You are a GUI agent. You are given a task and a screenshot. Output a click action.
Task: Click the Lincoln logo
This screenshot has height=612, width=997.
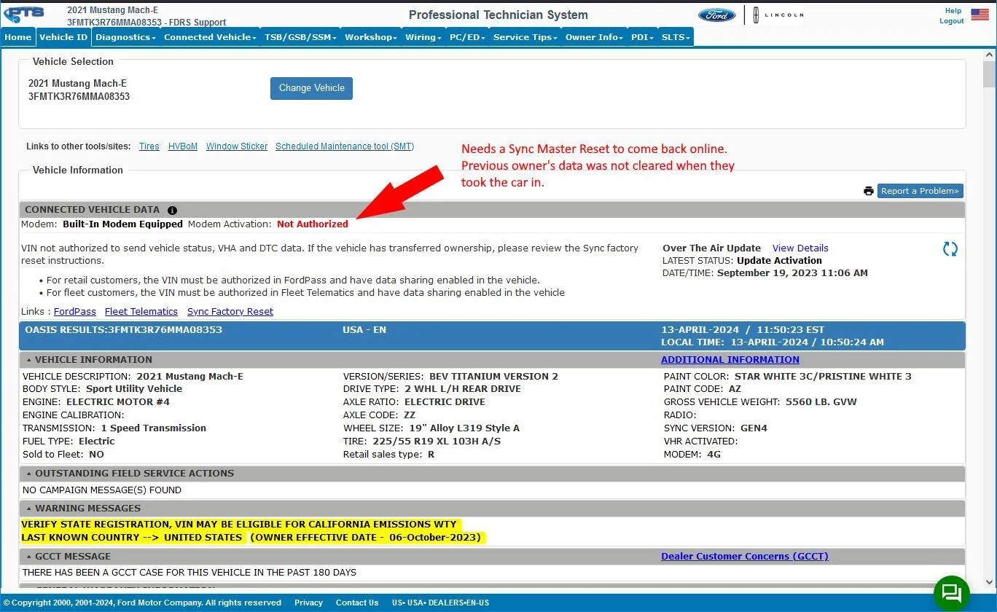tap(778, 15)
